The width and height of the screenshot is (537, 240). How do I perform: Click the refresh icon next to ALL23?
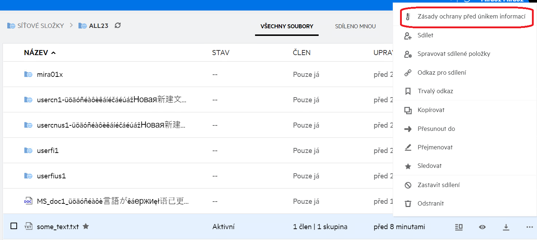[118, 26]
